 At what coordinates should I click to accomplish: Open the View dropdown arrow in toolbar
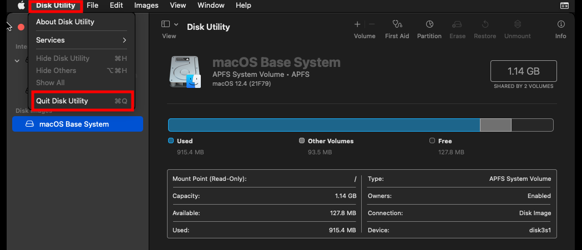tap(176, 24)
